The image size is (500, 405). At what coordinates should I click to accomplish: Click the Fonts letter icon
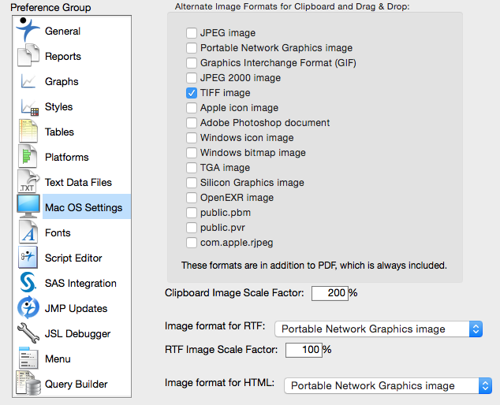pyautogui.click(x=28, y=232)
